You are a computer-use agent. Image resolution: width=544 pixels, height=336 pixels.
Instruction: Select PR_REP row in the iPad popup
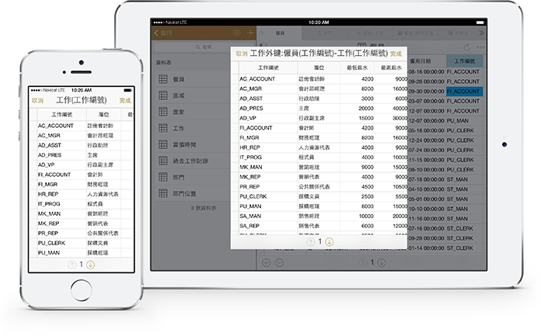[319, 187]
